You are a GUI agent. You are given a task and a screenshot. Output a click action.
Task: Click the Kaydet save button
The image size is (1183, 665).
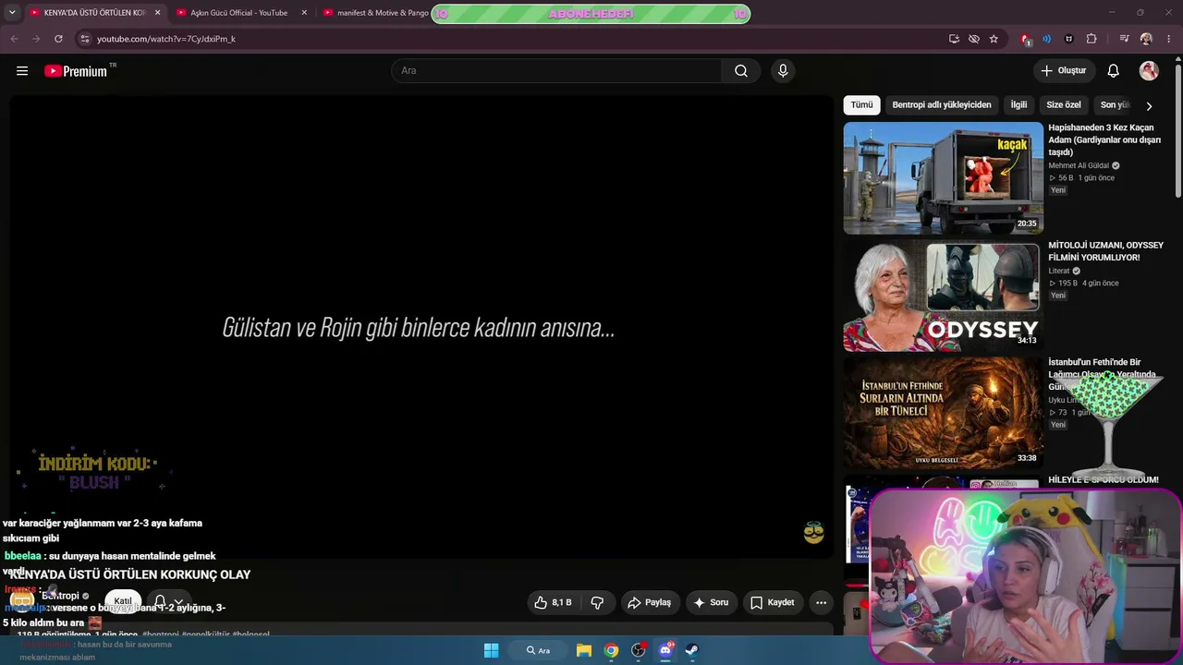coord(773,602)
